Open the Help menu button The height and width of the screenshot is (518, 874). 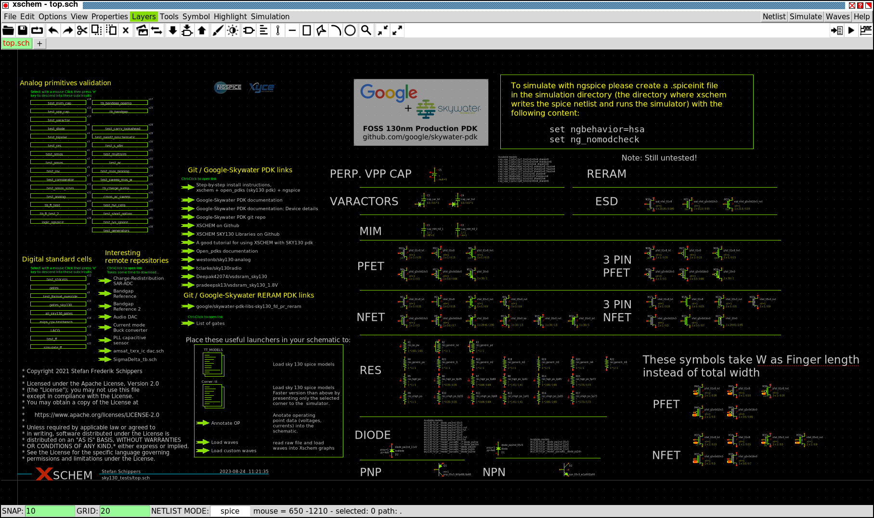[862, 16]
